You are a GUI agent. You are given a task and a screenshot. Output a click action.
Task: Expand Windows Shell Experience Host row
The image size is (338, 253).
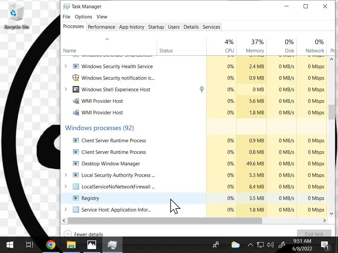point(66,89)
